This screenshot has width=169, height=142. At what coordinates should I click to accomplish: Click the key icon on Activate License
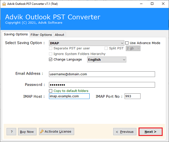click(42, 131)
